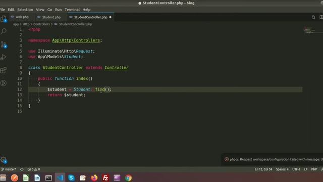This screenshot has width=323, height=182.
Task: Open the Manage settings gear
Action: click(x=4, y=160)
